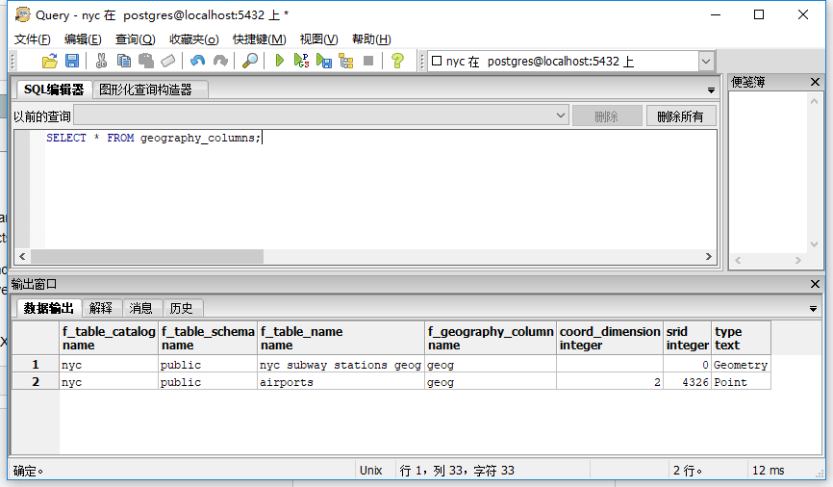Image resolution: width=833 pixels, height=487 pixels.
Task: Click the 12 ms timing in status bar
Action: [769, 471]
